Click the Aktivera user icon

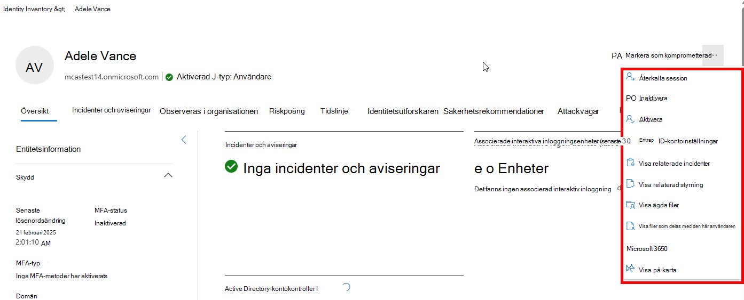630,119
